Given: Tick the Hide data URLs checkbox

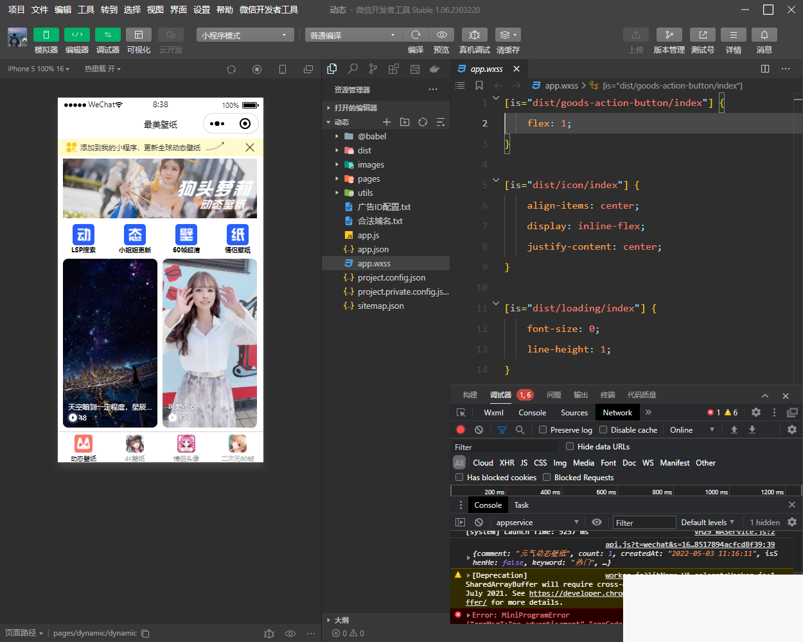Looking at the screenshot, I should click(x=570, y=446).
